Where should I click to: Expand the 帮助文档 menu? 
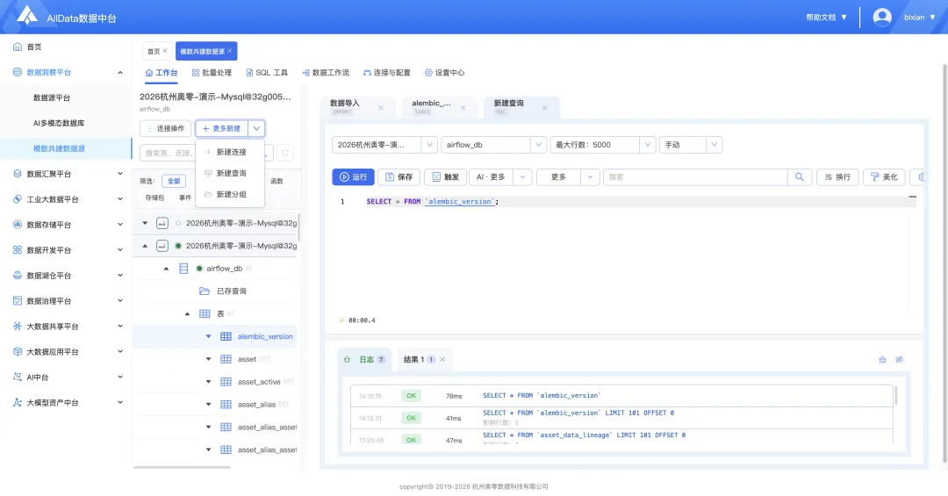(826, 17)
